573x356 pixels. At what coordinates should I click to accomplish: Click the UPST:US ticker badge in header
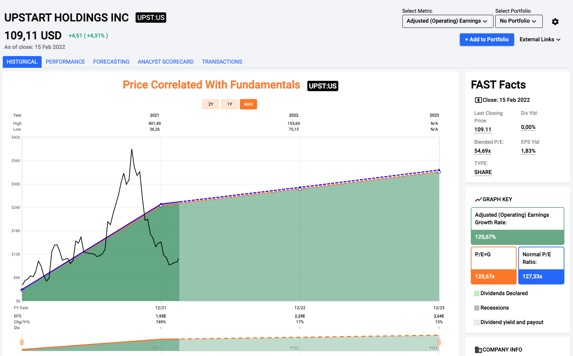point(151,18)
